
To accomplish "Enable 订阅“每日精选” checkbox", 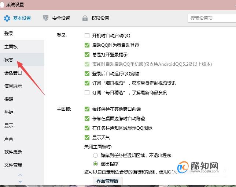I will 87,92.
